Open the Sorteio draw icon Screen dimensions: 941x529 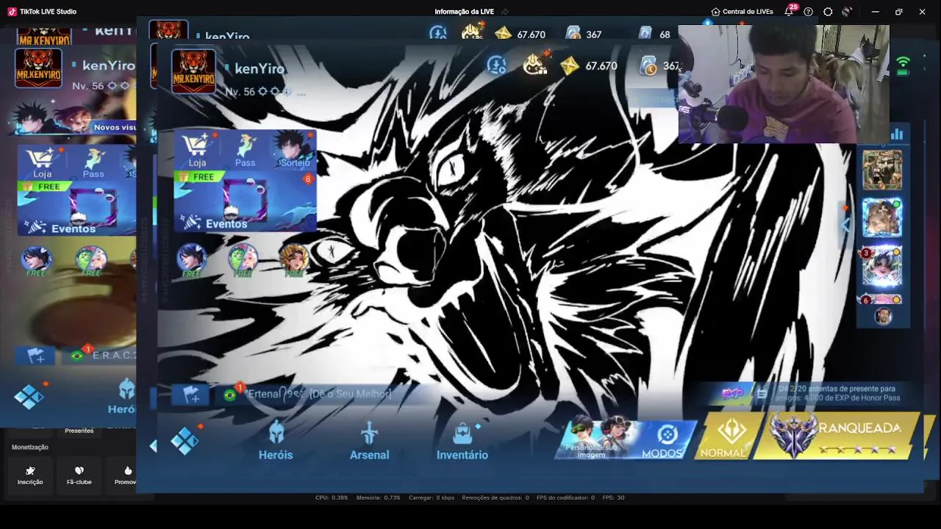296,150
